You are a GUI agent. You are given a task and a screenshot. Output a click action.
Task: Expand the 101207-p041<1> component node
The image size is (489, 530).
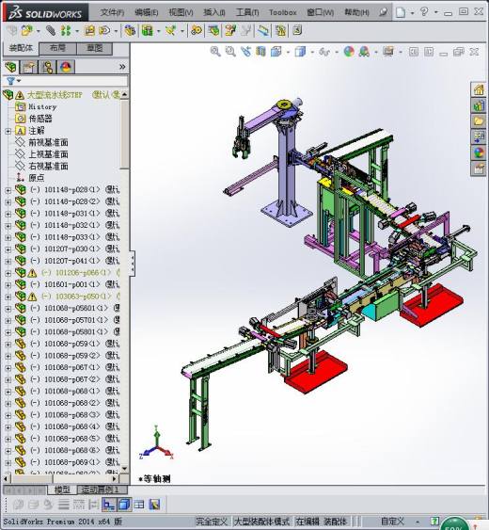tap(8, 262)
